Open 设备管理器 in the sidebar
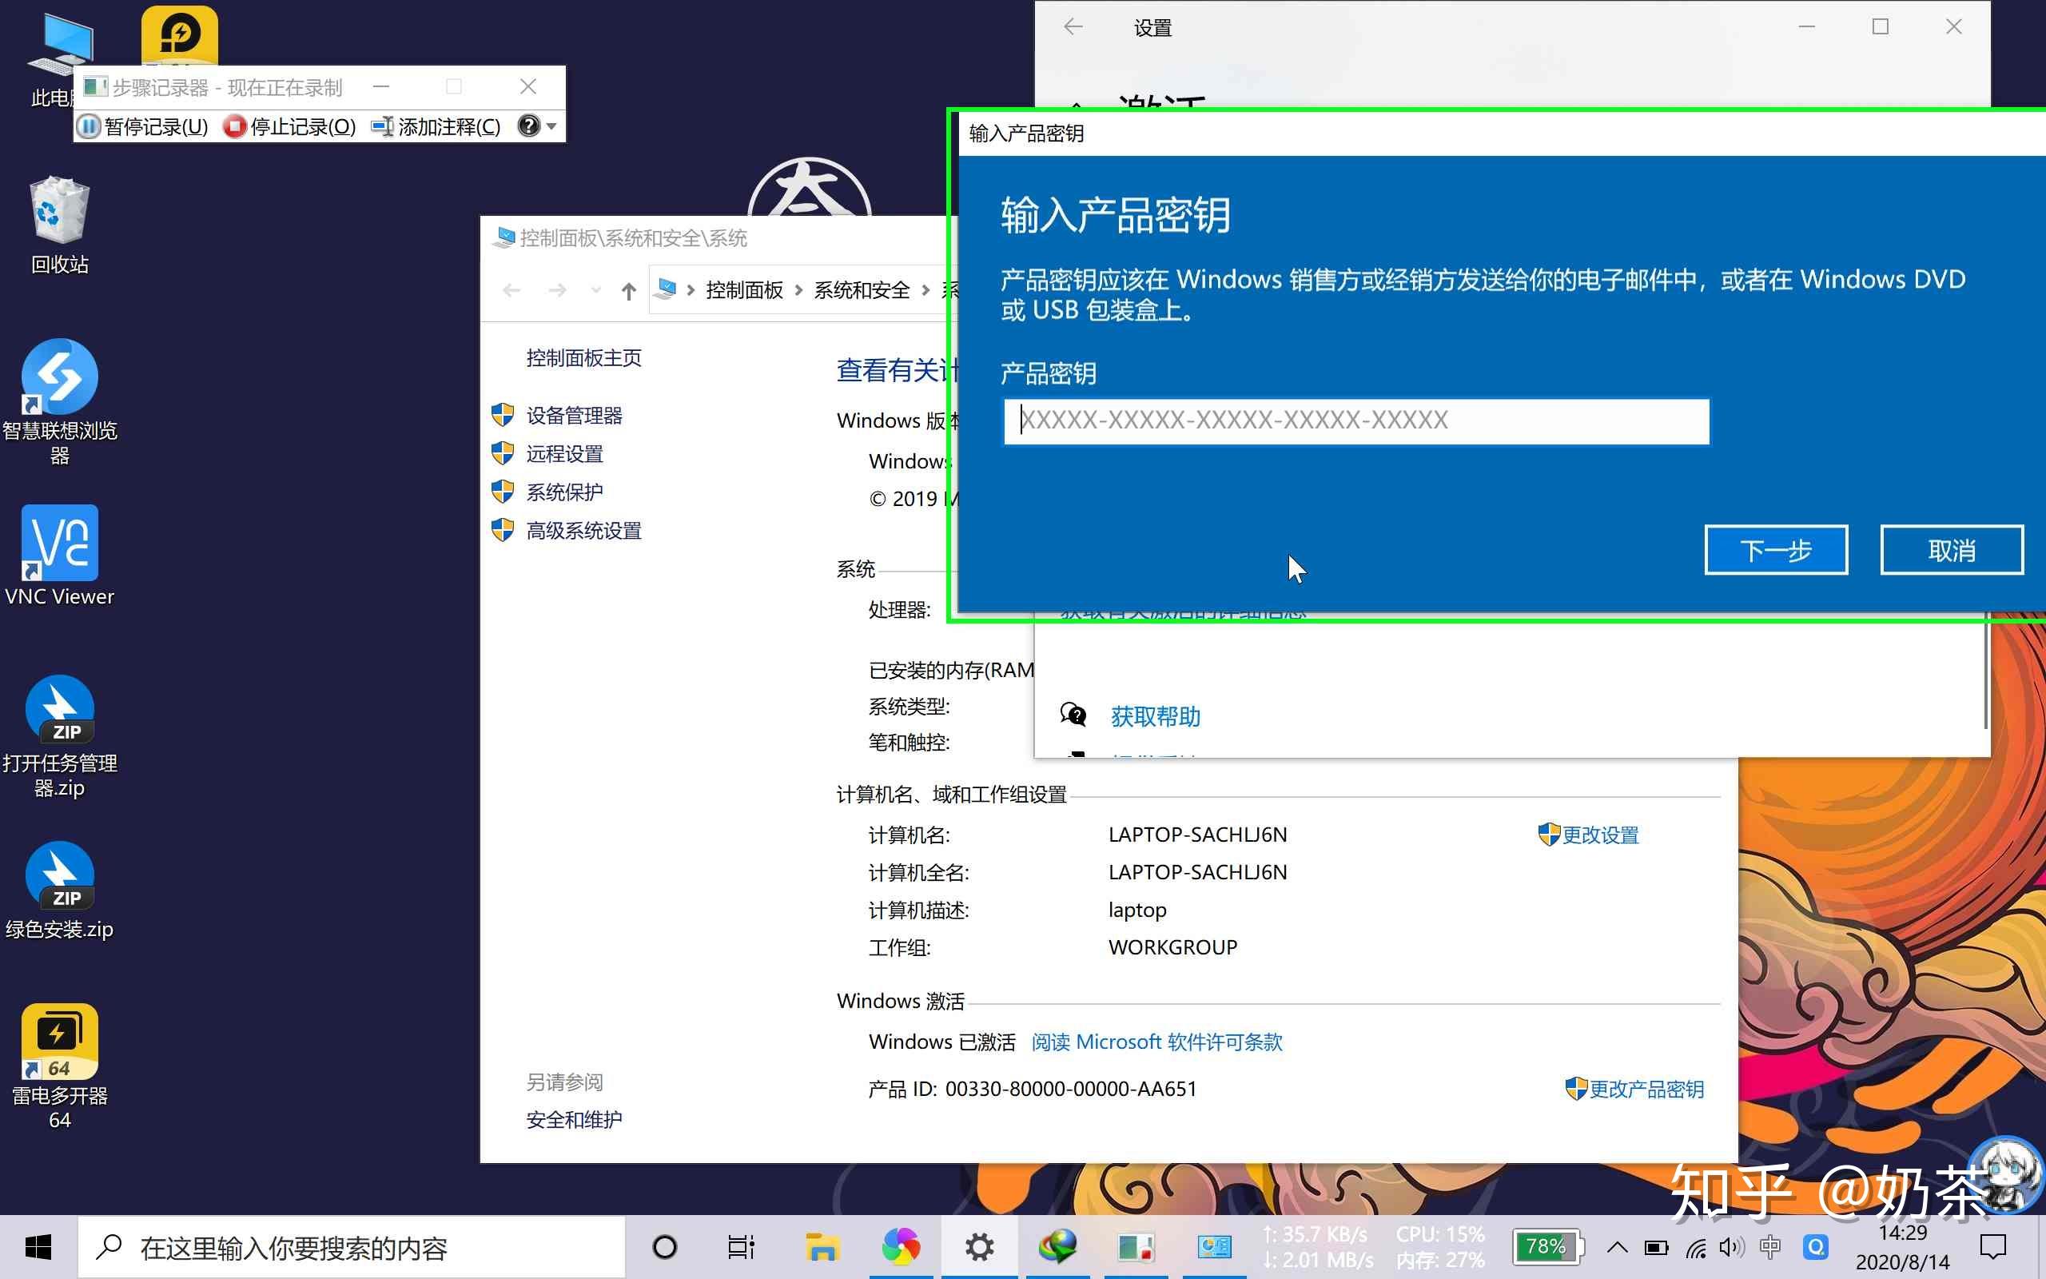2046x1279 pixels. point(574,416)
